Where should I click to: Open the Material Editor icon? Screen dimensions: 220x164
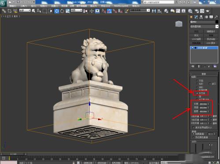[x=190, y=11]
